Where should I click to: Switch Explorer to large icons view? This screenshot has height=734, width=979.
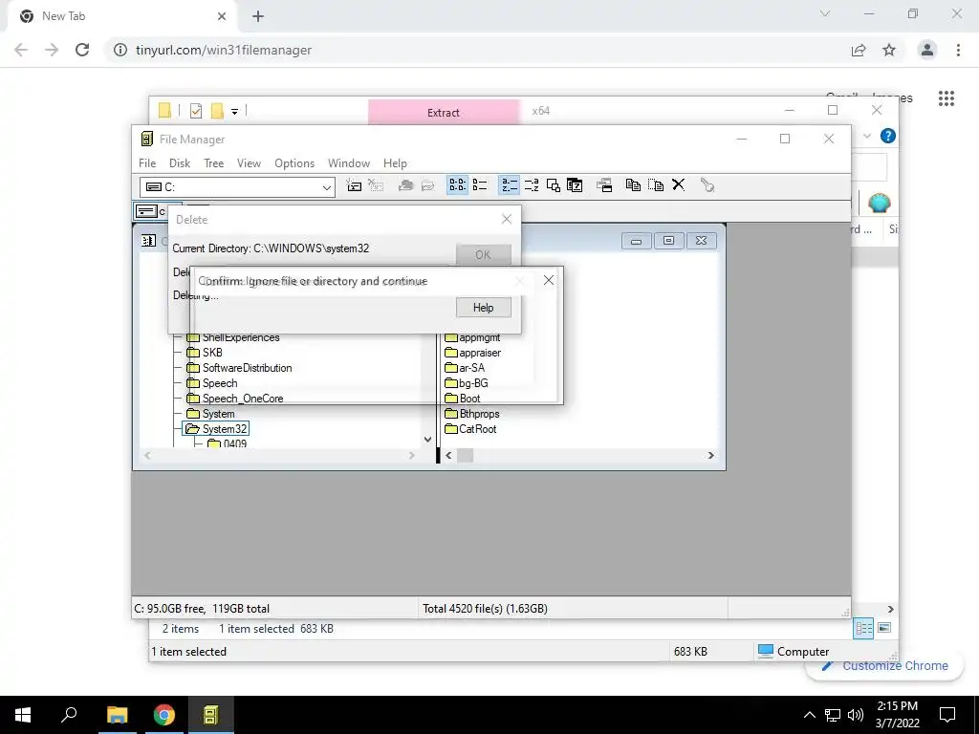click(x=884, y=628)
